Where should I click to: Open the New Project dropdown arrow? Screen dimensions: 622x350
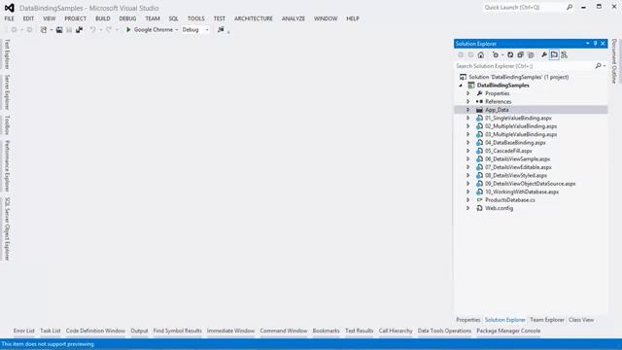(x=51, y=30)
